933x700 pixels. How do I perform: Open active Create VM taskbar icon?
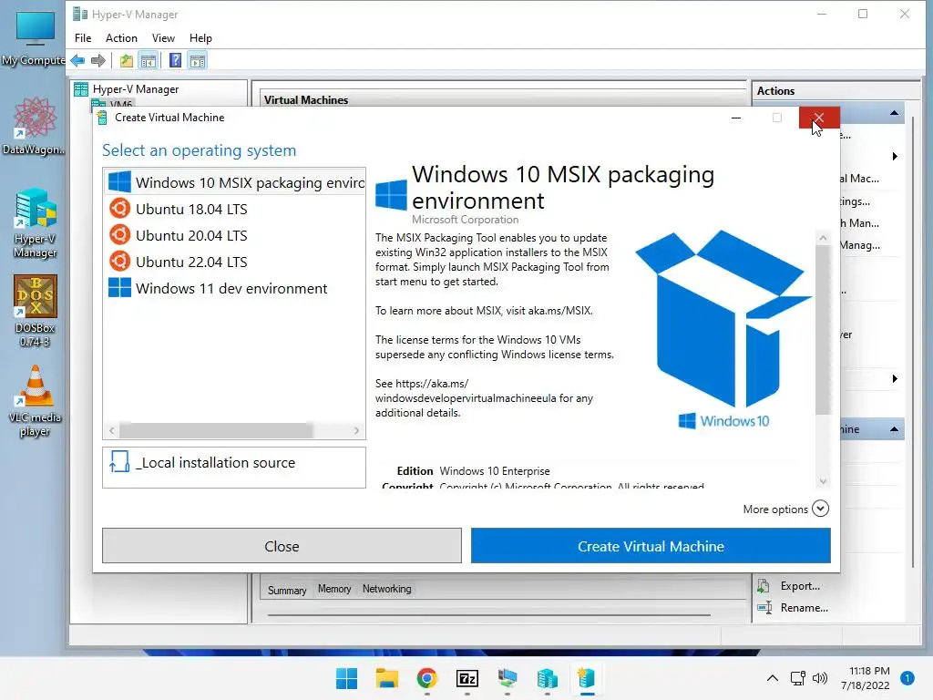click(x=587, y=678)
